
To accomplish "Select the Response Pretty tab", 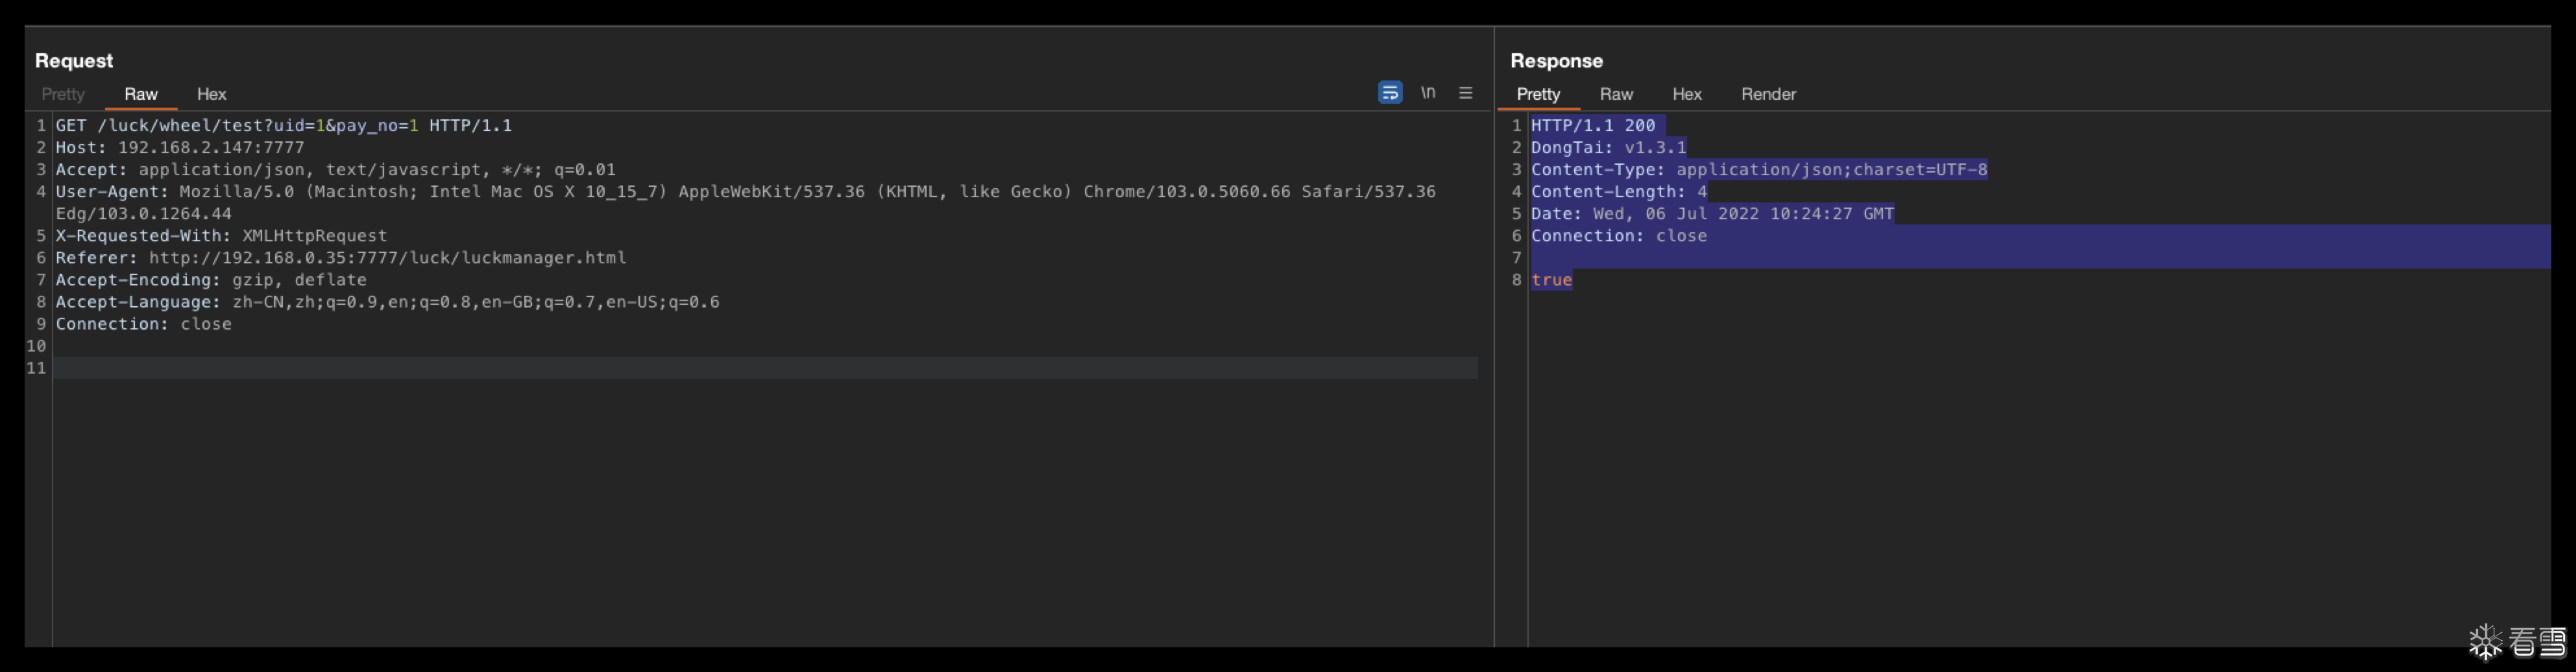I will [1538, 94].
